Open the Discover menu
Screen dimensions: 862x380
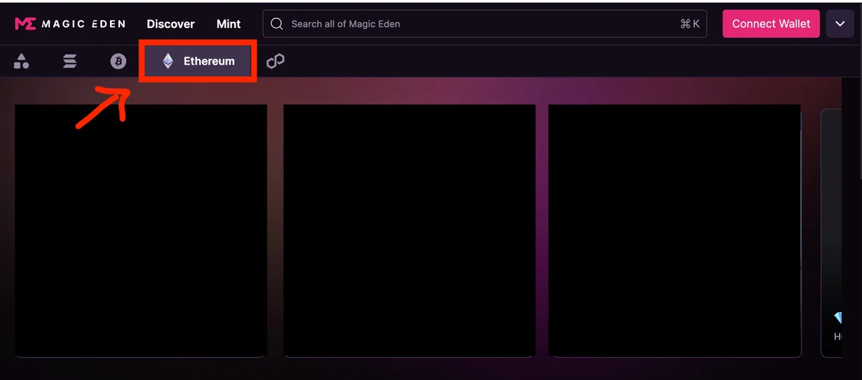pyautogui.click(x=171, y=24)
